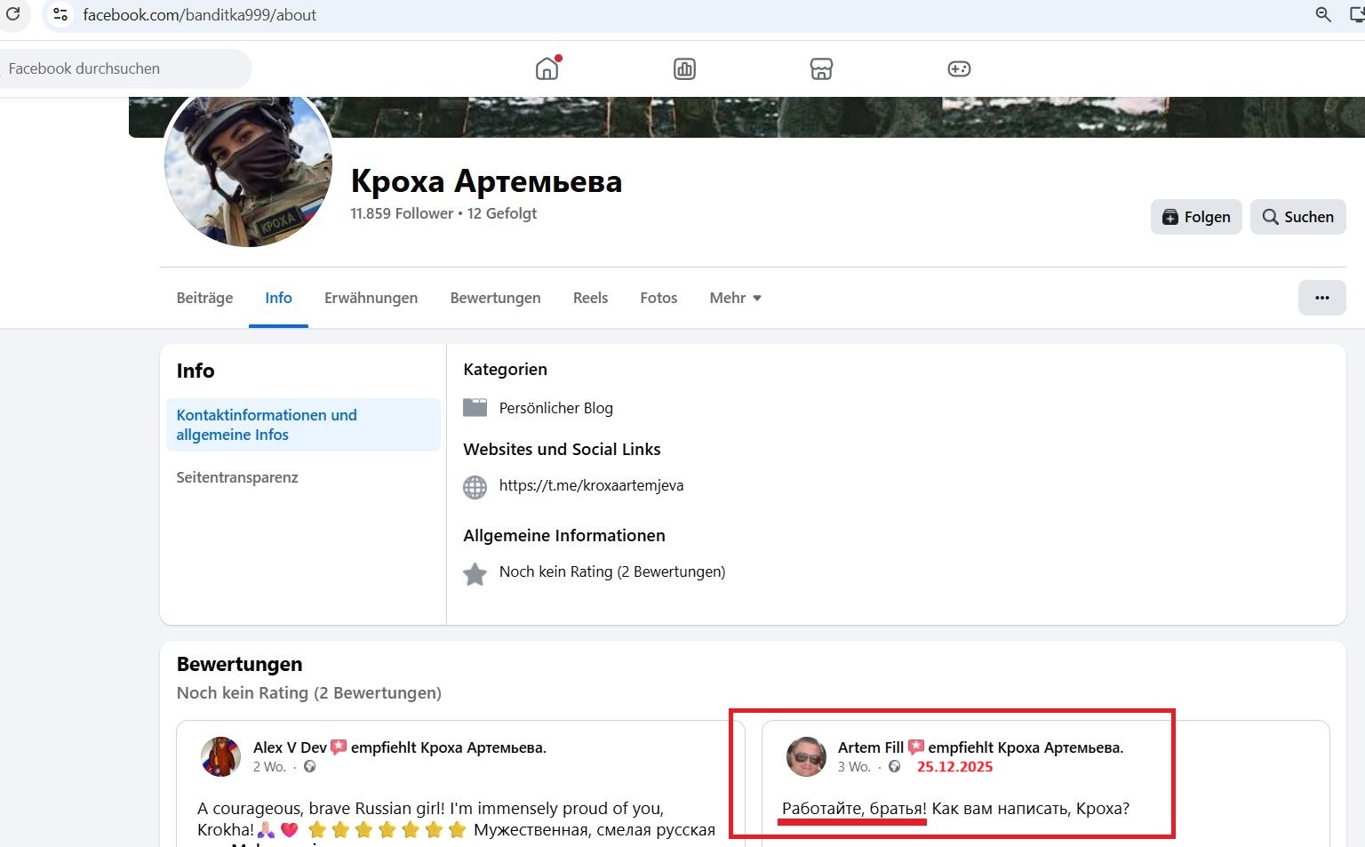Open the Gaming section icon

click(x=959, y=68)
